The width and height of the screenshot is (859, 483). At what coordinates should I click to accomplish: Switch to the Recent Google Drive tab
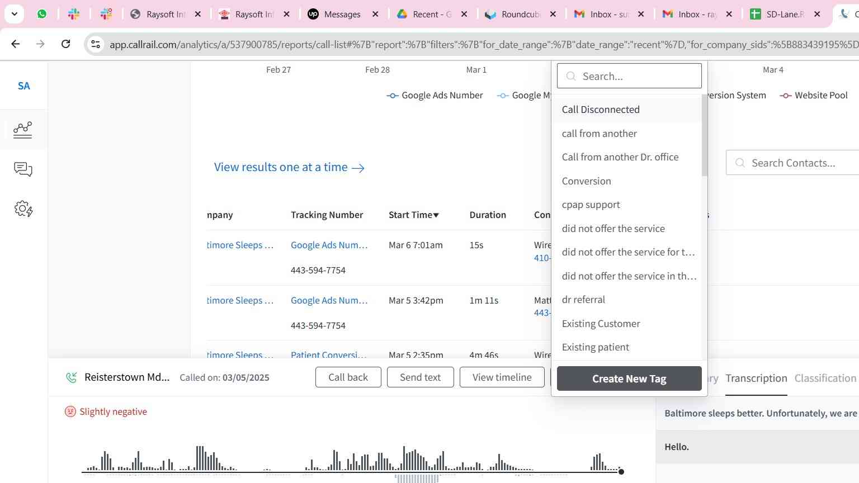tap(432, 14)
